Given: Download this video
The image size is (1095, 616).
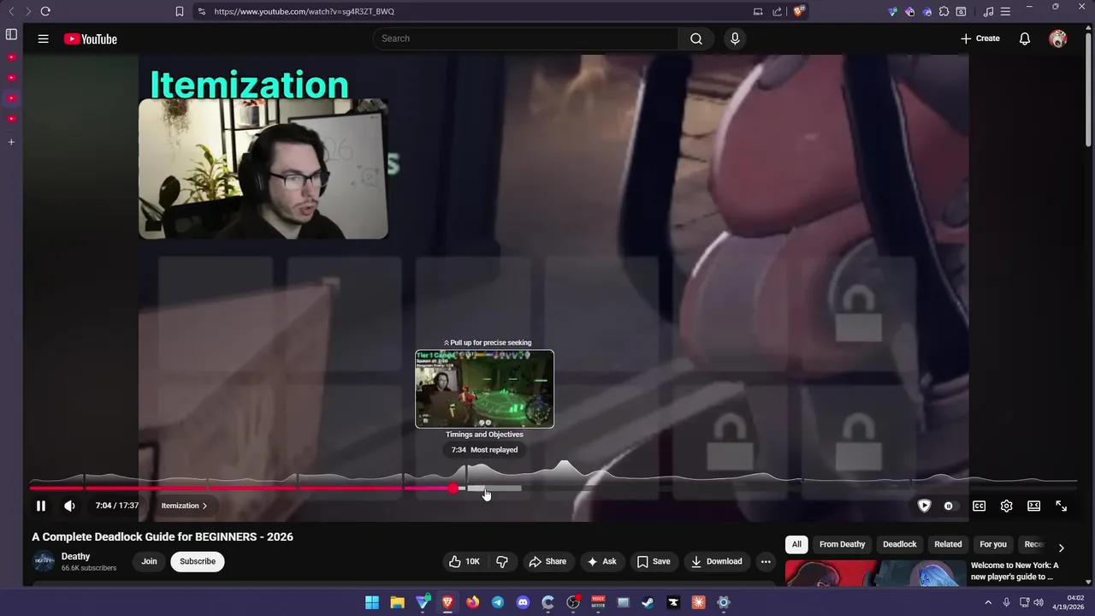Looking at the screenshot, I should coord(716,561).
